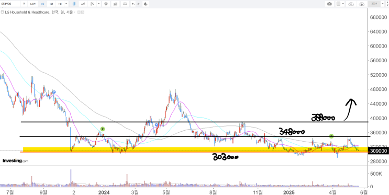Open the indicators line-chart icon

point(83,4)
